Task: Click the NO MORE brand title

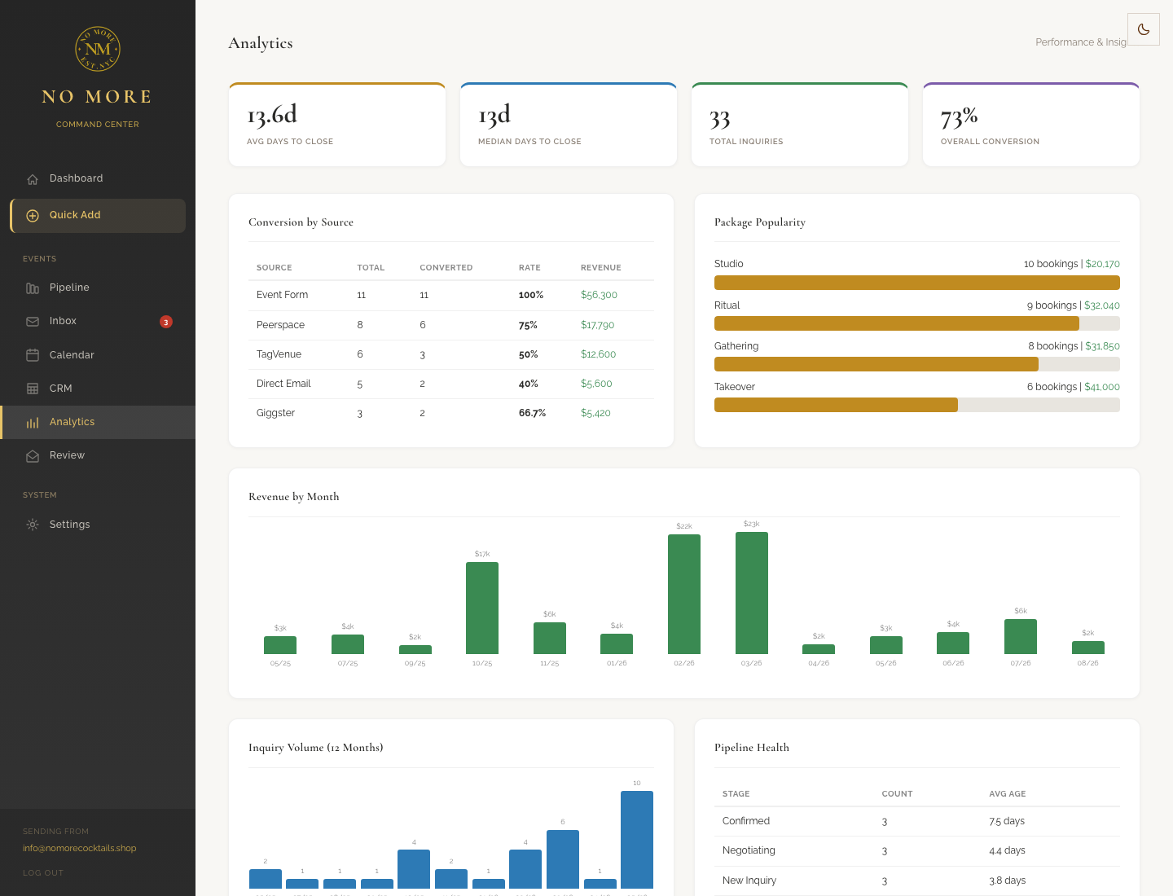Action: point(98,97)
